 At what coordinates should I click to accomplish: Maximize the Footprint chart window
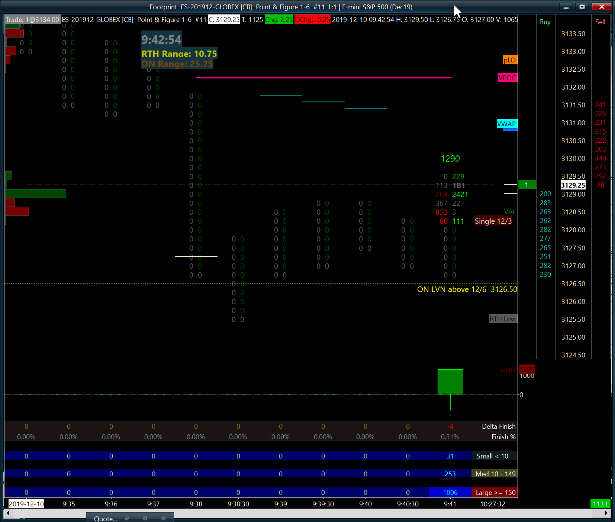coord(582,7)
